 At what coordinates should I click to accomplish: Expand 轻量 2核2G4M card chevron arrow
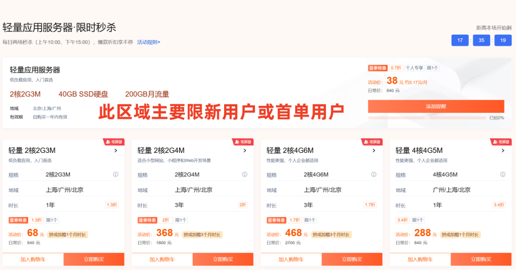point(245,151)
